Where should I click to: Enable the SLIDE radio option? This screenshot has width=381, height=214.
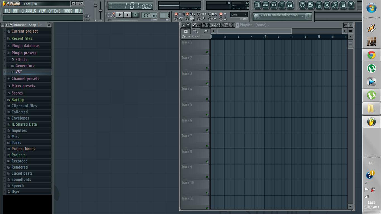[x=193, y=37]
